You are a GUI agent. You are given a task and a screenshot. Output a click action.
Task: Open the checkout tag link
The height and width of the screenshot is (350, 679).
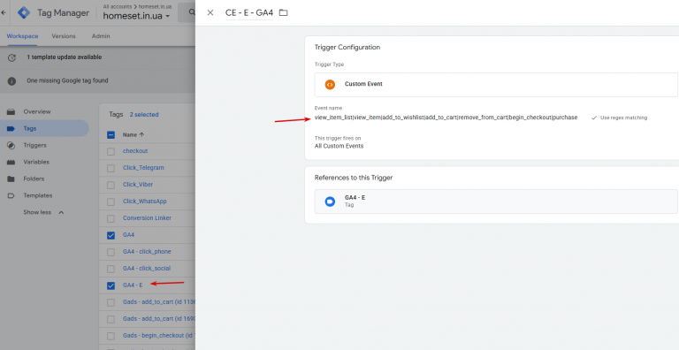135,151
